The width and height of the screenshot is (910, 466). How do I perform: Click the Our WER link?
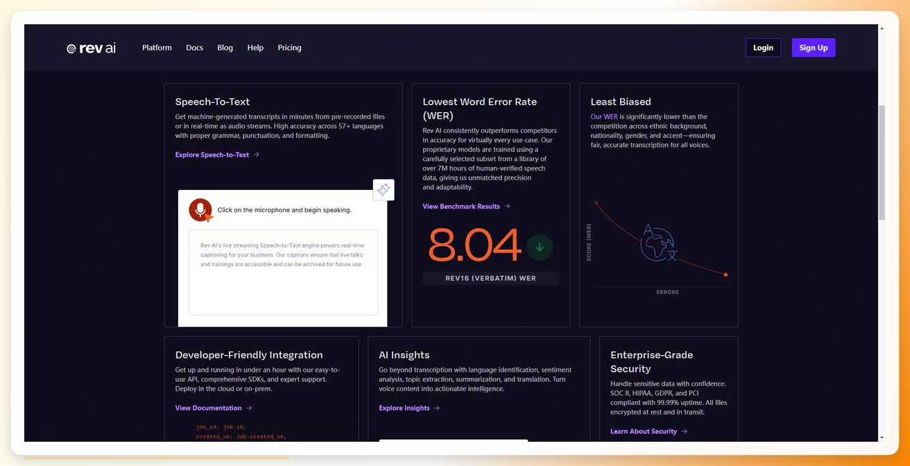(604, 116)
